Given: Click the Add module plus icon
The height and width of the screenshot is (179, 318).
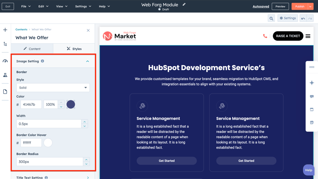Looking at the screenshot, I should coord(5,30).
